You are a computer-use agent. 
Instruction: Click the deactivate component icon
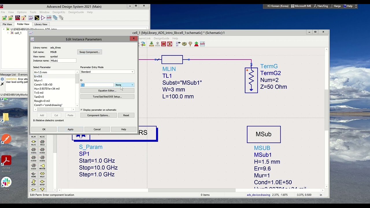164,44
